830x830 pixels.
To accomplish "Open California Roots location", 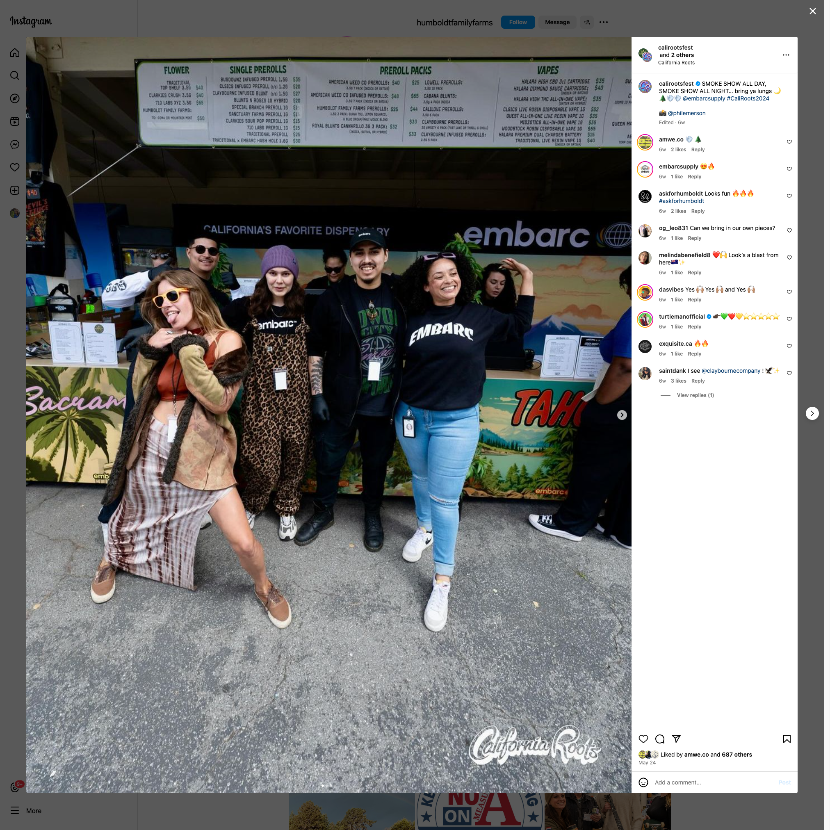I will 676,63.
